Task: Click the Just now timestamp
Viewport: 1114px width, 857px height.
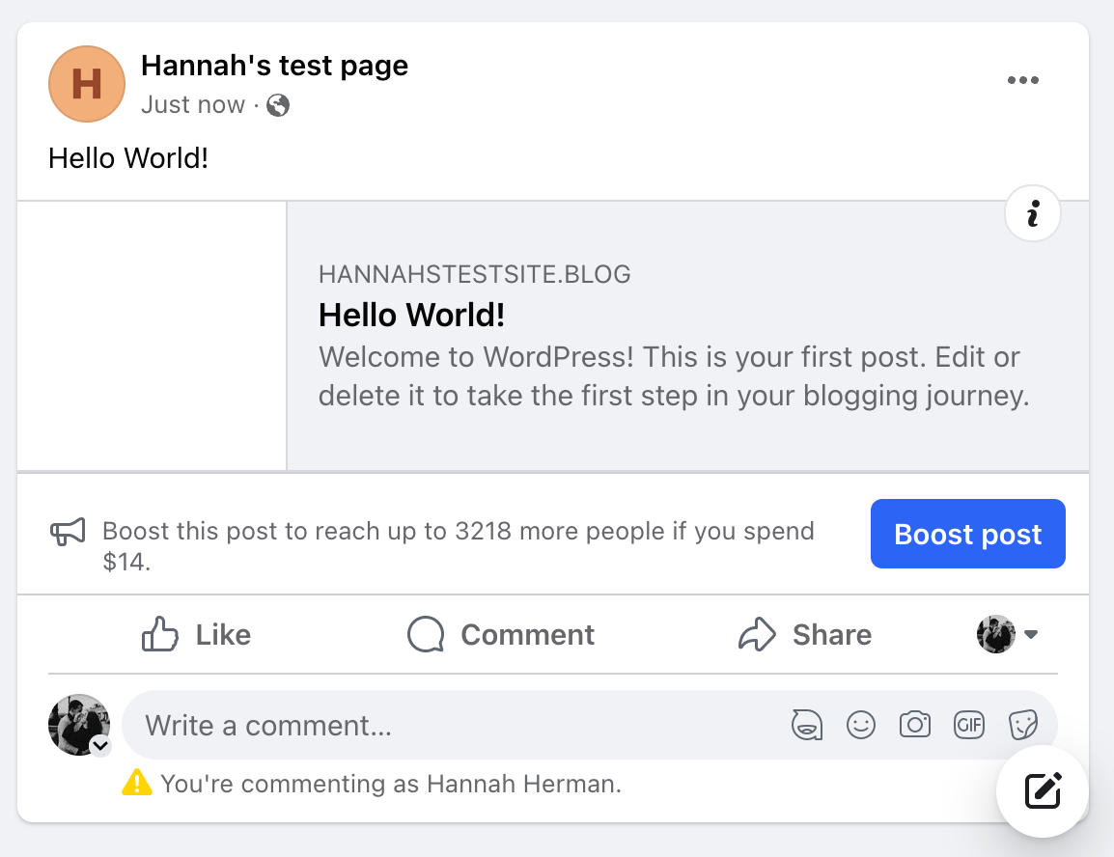Action: click(192, 104)
